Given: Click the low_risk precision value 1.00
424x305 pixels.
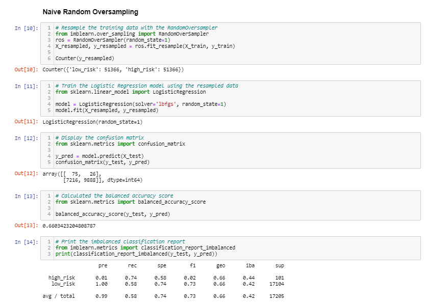Looking at the screenshot, I should (x=102, y=284).
